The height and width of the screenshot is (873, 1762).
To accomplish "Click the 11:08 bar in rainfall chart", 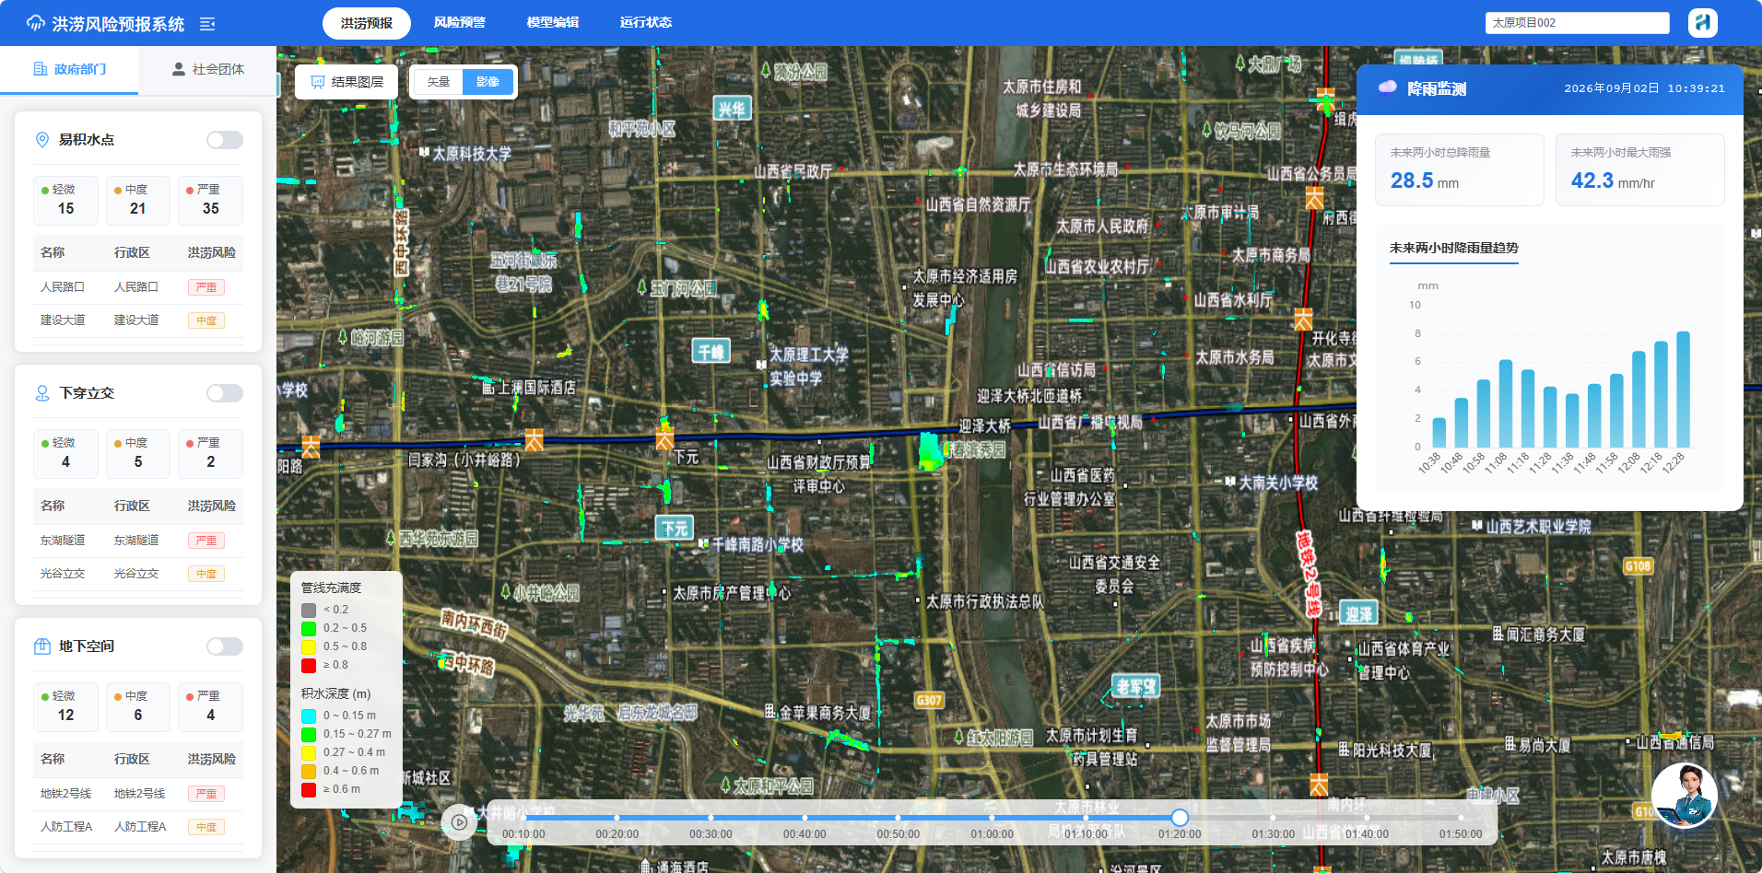I will pyautogui.click(x=1506, y=403).
